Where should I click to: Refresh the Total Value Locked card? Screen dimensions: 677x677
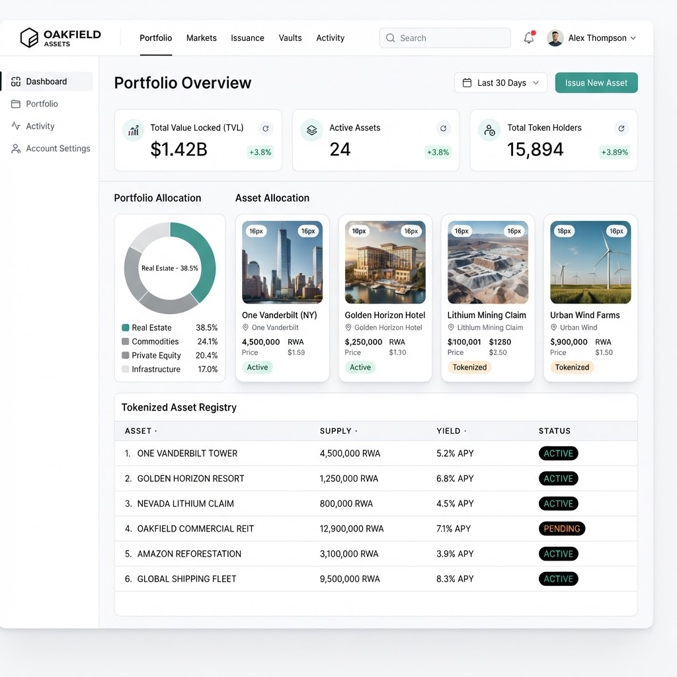click(x=266, y=128)
